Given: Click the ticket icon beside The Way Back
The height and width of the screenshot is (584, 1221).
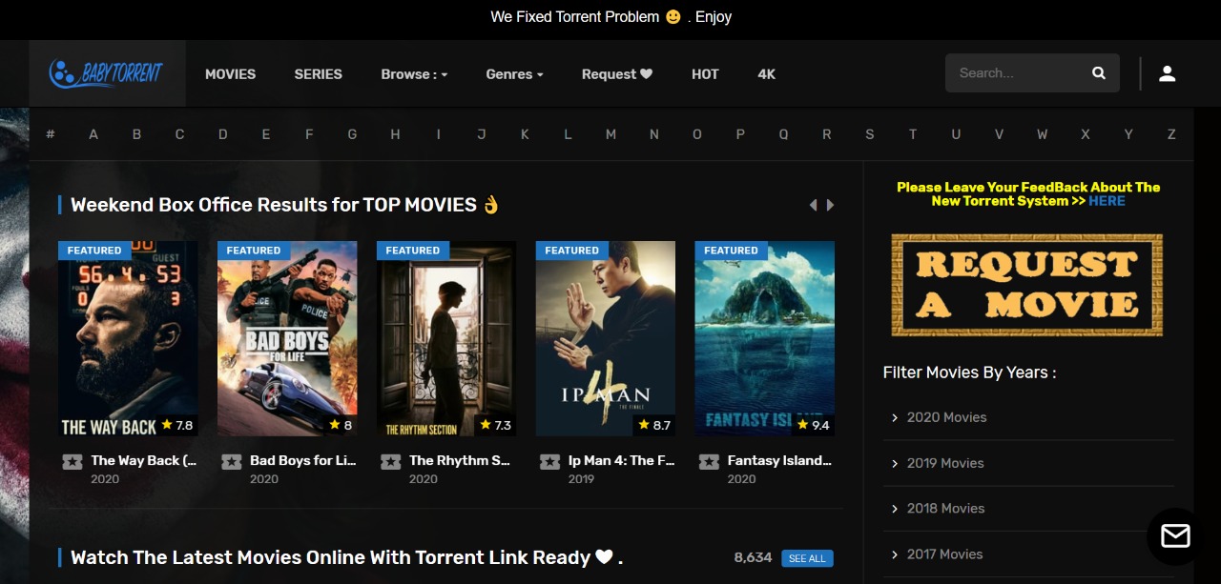Looking at the screenshot, I should [x=72, y=462].
